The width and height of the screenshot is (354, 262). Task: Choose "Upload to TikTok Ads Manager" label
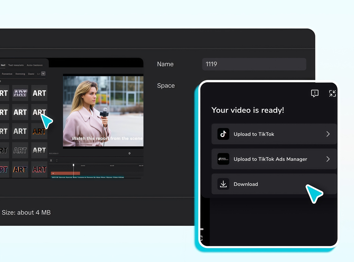point(270,159)
